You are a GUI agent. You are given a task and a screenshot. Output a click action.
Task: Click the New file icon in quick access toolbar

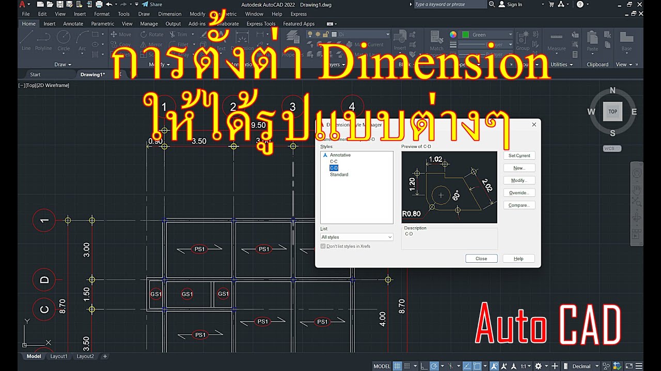41,4
